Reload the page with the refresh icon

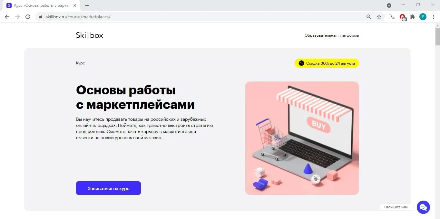[28, 17]
